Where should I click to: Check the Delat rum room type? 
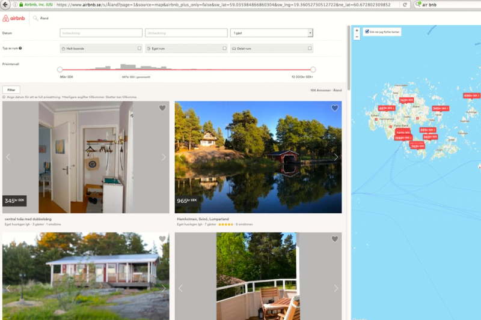coord(310,48)
